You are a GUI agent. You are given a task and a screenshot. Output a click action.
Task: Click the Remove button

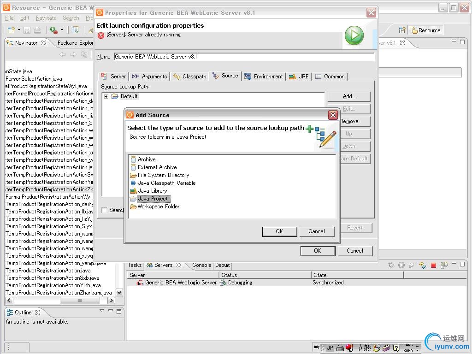click(355, 121)
